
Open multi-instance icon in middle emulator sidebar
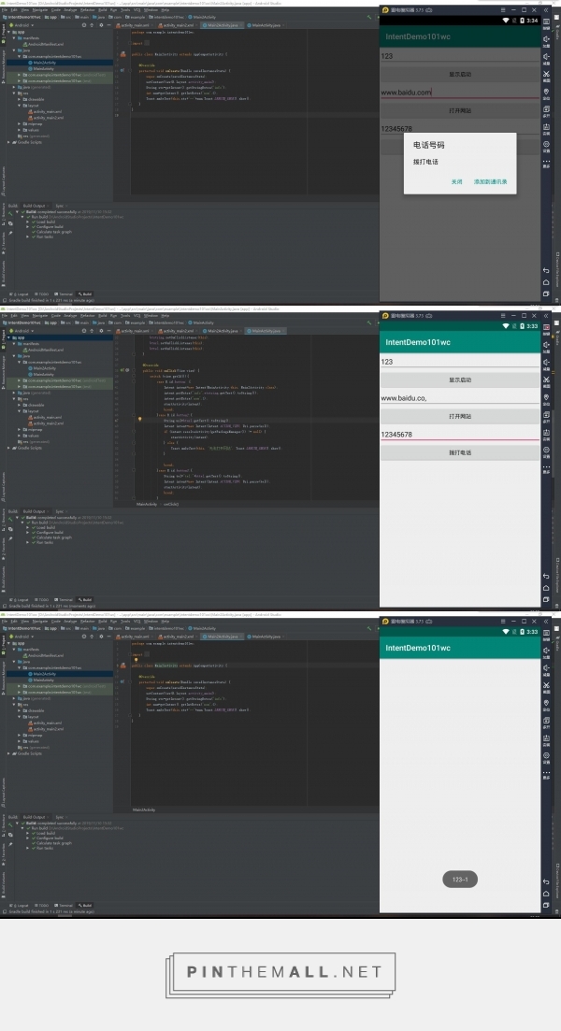[x=547, y=415]
